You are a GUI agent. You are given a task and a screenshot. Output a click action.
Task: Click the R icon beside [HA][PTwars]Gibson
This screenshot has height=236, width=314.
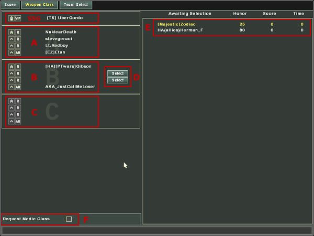pos(18,67)
